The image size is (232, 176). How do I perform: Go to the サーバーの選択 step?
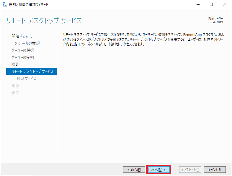(23, 50)
